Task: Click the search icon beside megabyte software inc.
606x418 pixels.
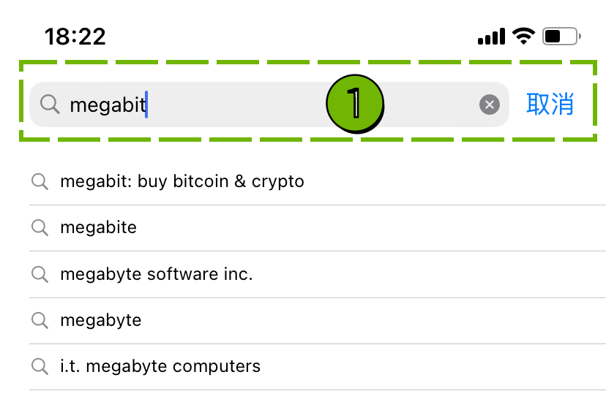Action: click(x=40, y=275)
